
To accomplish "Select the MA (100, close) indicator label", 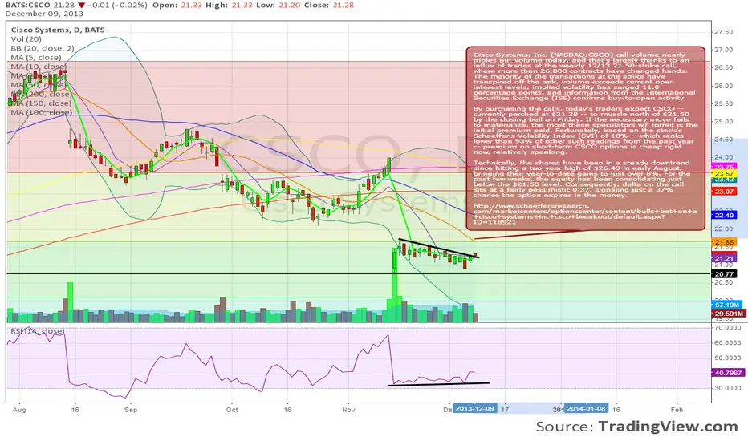I will point(41,112).
